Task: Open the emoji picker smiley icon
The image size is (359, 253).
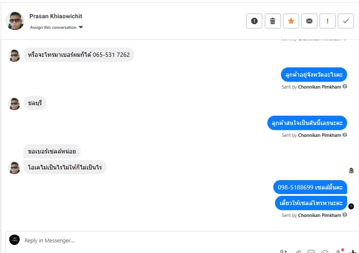Action: pyautogui.click(x=325, y=252)
